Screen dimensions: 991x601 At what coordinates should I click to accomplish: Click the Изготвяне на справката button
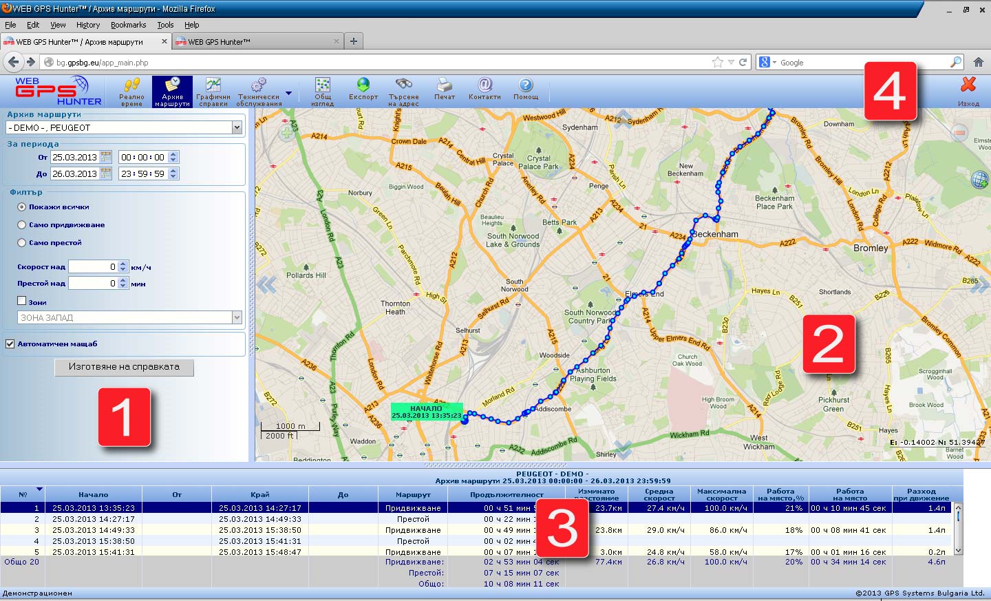124,367
